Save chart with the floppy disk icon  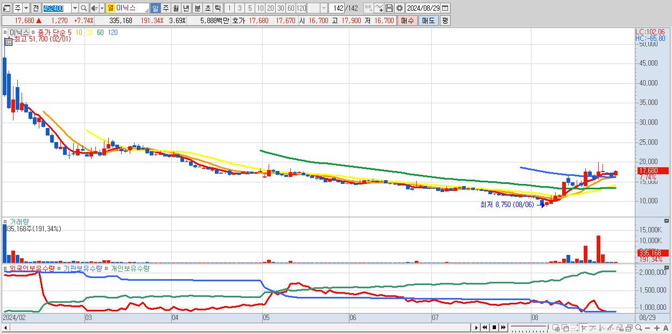[x=389, y=8]
